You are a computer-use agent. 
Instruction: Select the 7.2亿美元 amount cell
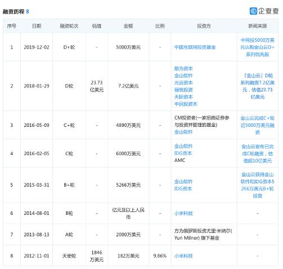[129, 86]
